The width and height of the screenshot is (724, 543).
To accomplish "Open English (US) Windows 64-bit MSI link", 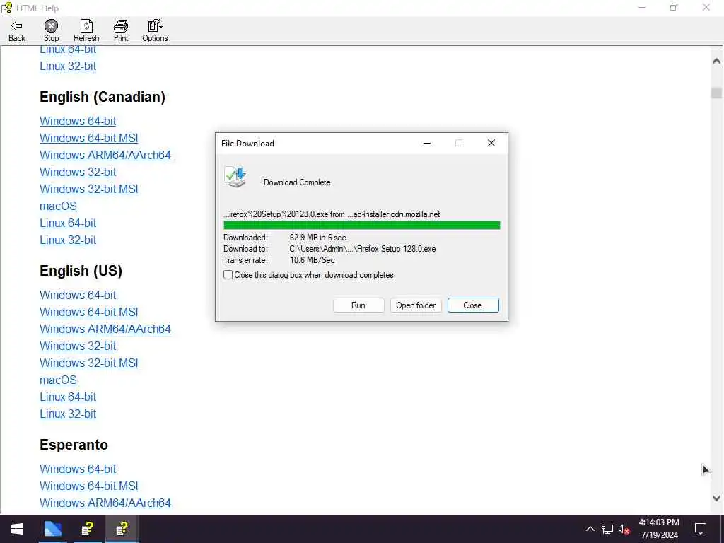I will click(88, 312).
